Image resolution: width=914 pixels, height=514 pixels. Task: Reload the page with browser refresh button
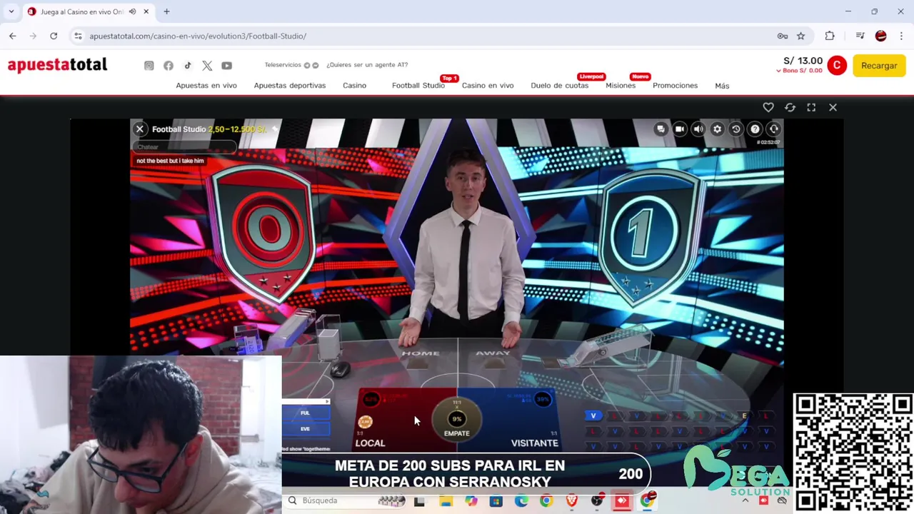pos(54,36)
